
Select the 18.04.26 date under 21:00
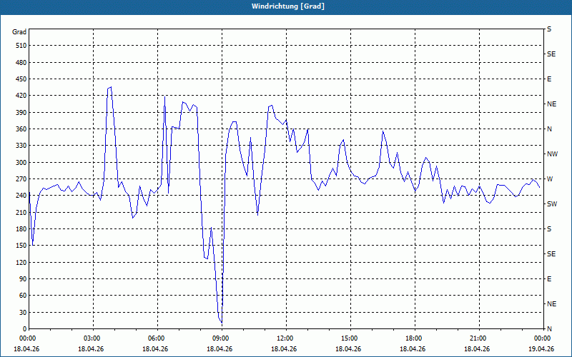[477, 348]
